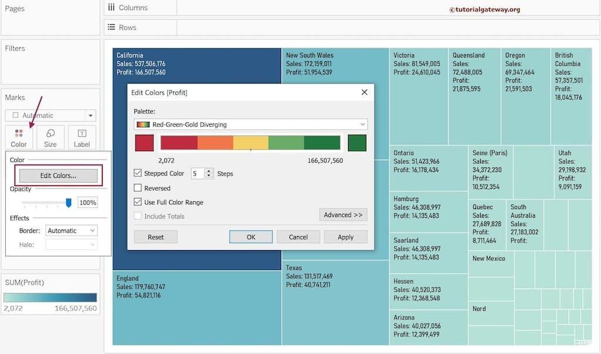Uncheck the Stepped Color checkbox

click(x=137, y=174)
